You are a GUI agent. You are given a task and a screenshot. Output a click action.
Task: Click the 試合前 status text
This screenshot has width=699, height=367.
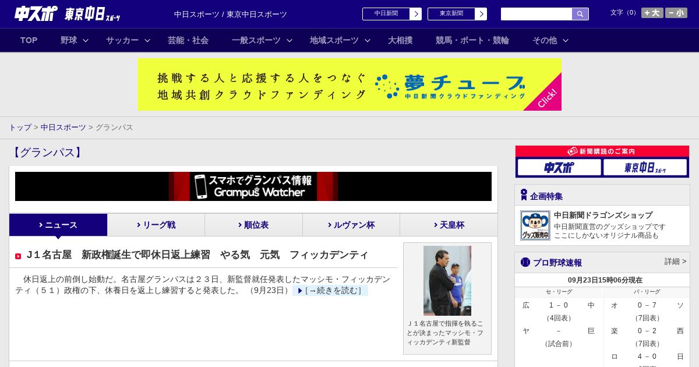pyautogui.click(x=559, y=344)
